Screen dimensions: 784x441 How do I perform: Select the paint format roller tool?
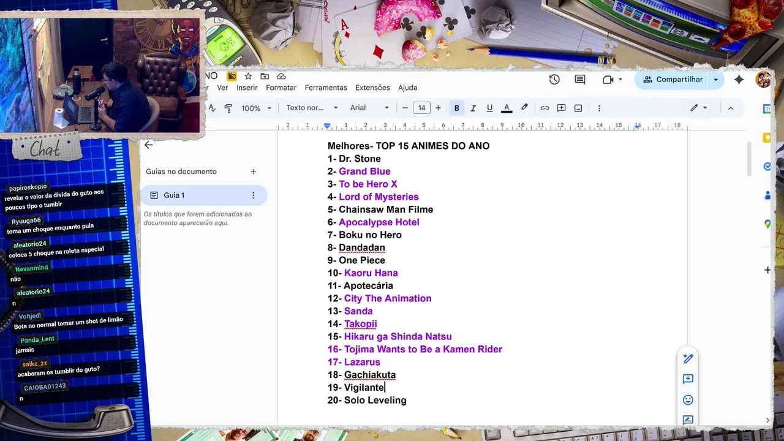[x=228, y=108]
